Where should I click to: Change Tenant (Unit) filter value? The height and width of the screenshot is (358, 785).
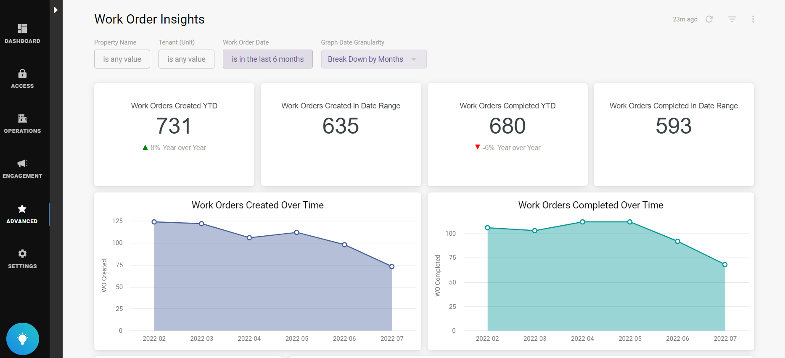(x=186, y=59)
